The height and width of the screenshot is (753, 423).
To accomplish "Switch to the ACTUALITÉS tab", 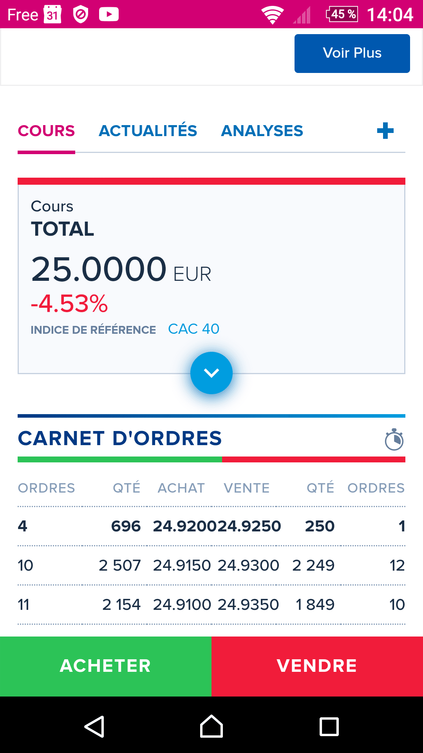I will (148, 131).
